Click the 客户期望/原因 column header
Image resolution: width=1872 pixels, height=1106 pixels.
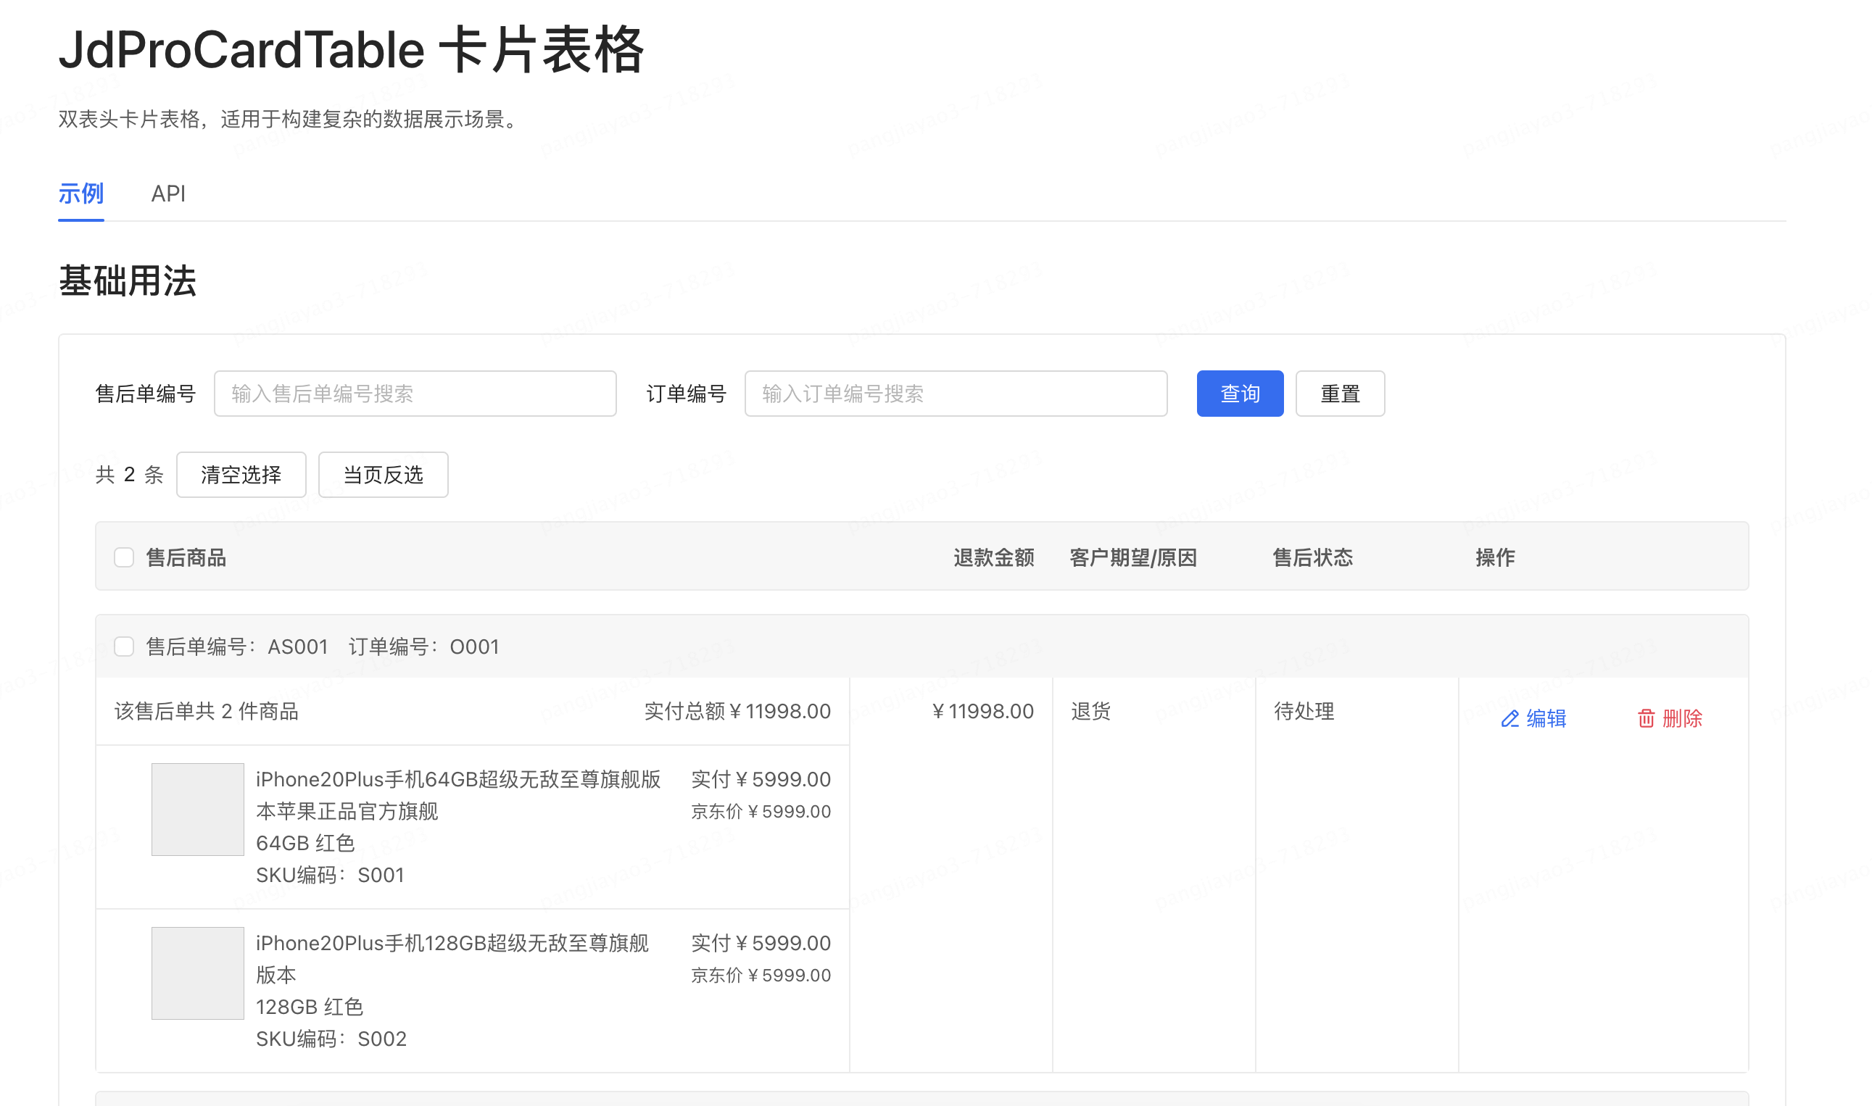[1133, 557]
